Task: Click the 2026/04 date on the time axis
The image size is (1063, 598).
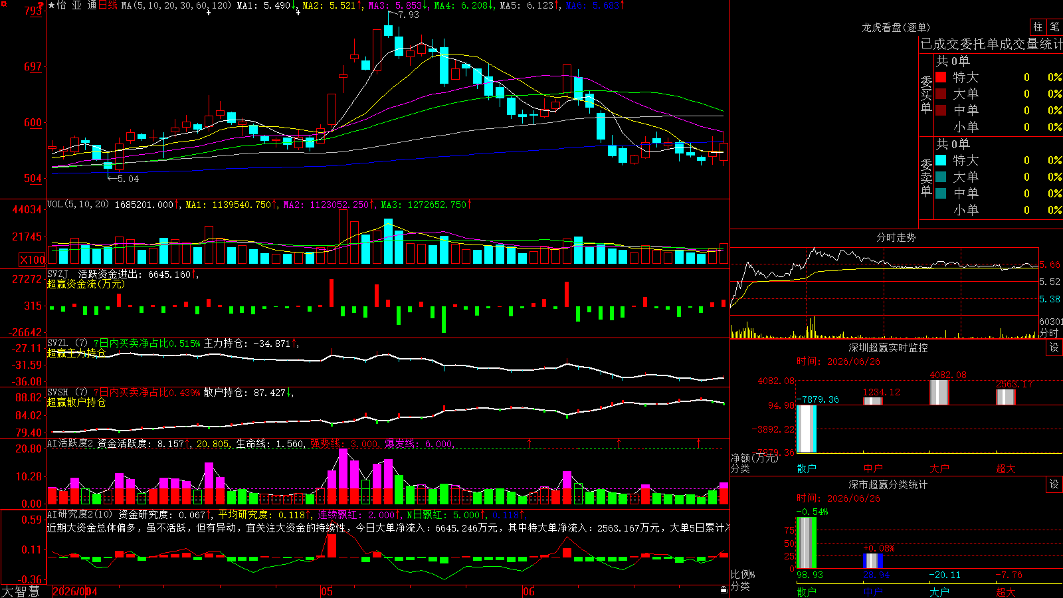Action: click(x=75, y=591)
